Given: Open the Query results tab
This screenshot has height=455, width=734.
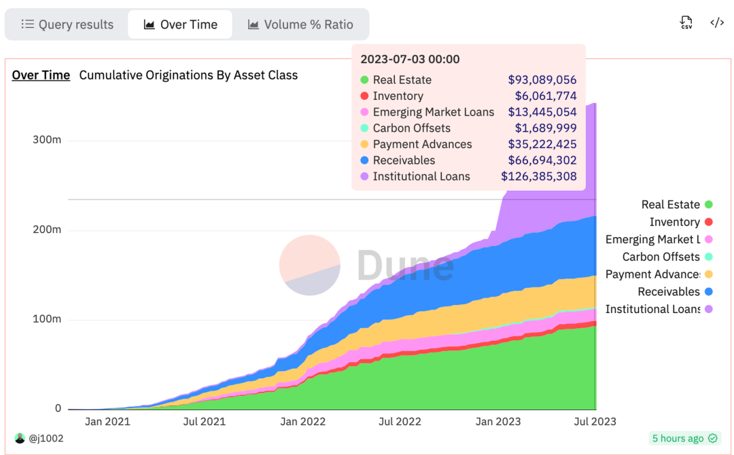Looking at the screenshot, I should 67,24.
